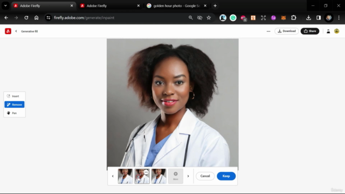Open the purple circle extension icon
Viewport: 345px width, 194px height.
click(x=273, y=18)
